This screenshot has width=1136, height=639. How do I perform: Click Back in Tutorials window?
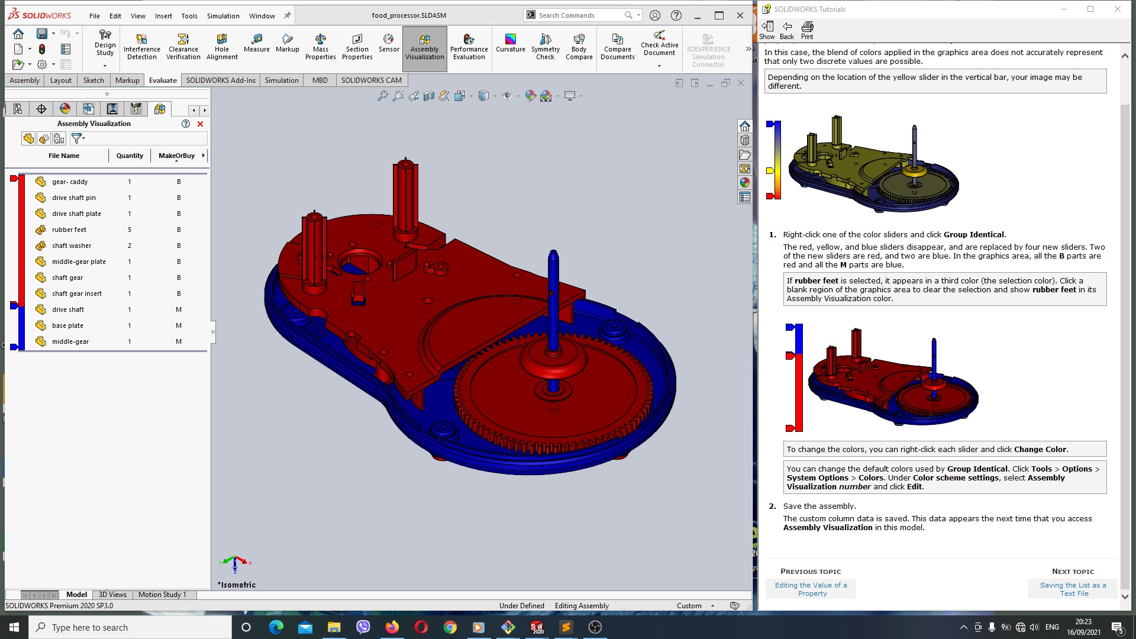click(787, 30)
